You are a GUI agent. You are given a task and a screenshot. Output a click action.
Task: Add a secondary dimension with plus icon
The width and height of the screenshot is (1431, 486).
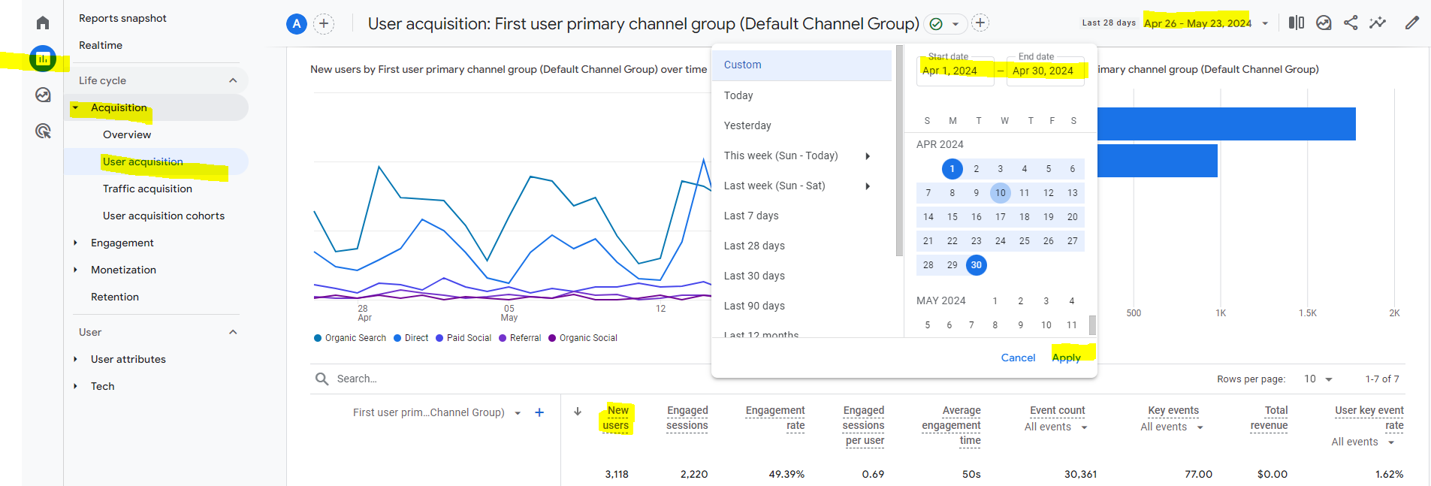(x=539, y=412)
